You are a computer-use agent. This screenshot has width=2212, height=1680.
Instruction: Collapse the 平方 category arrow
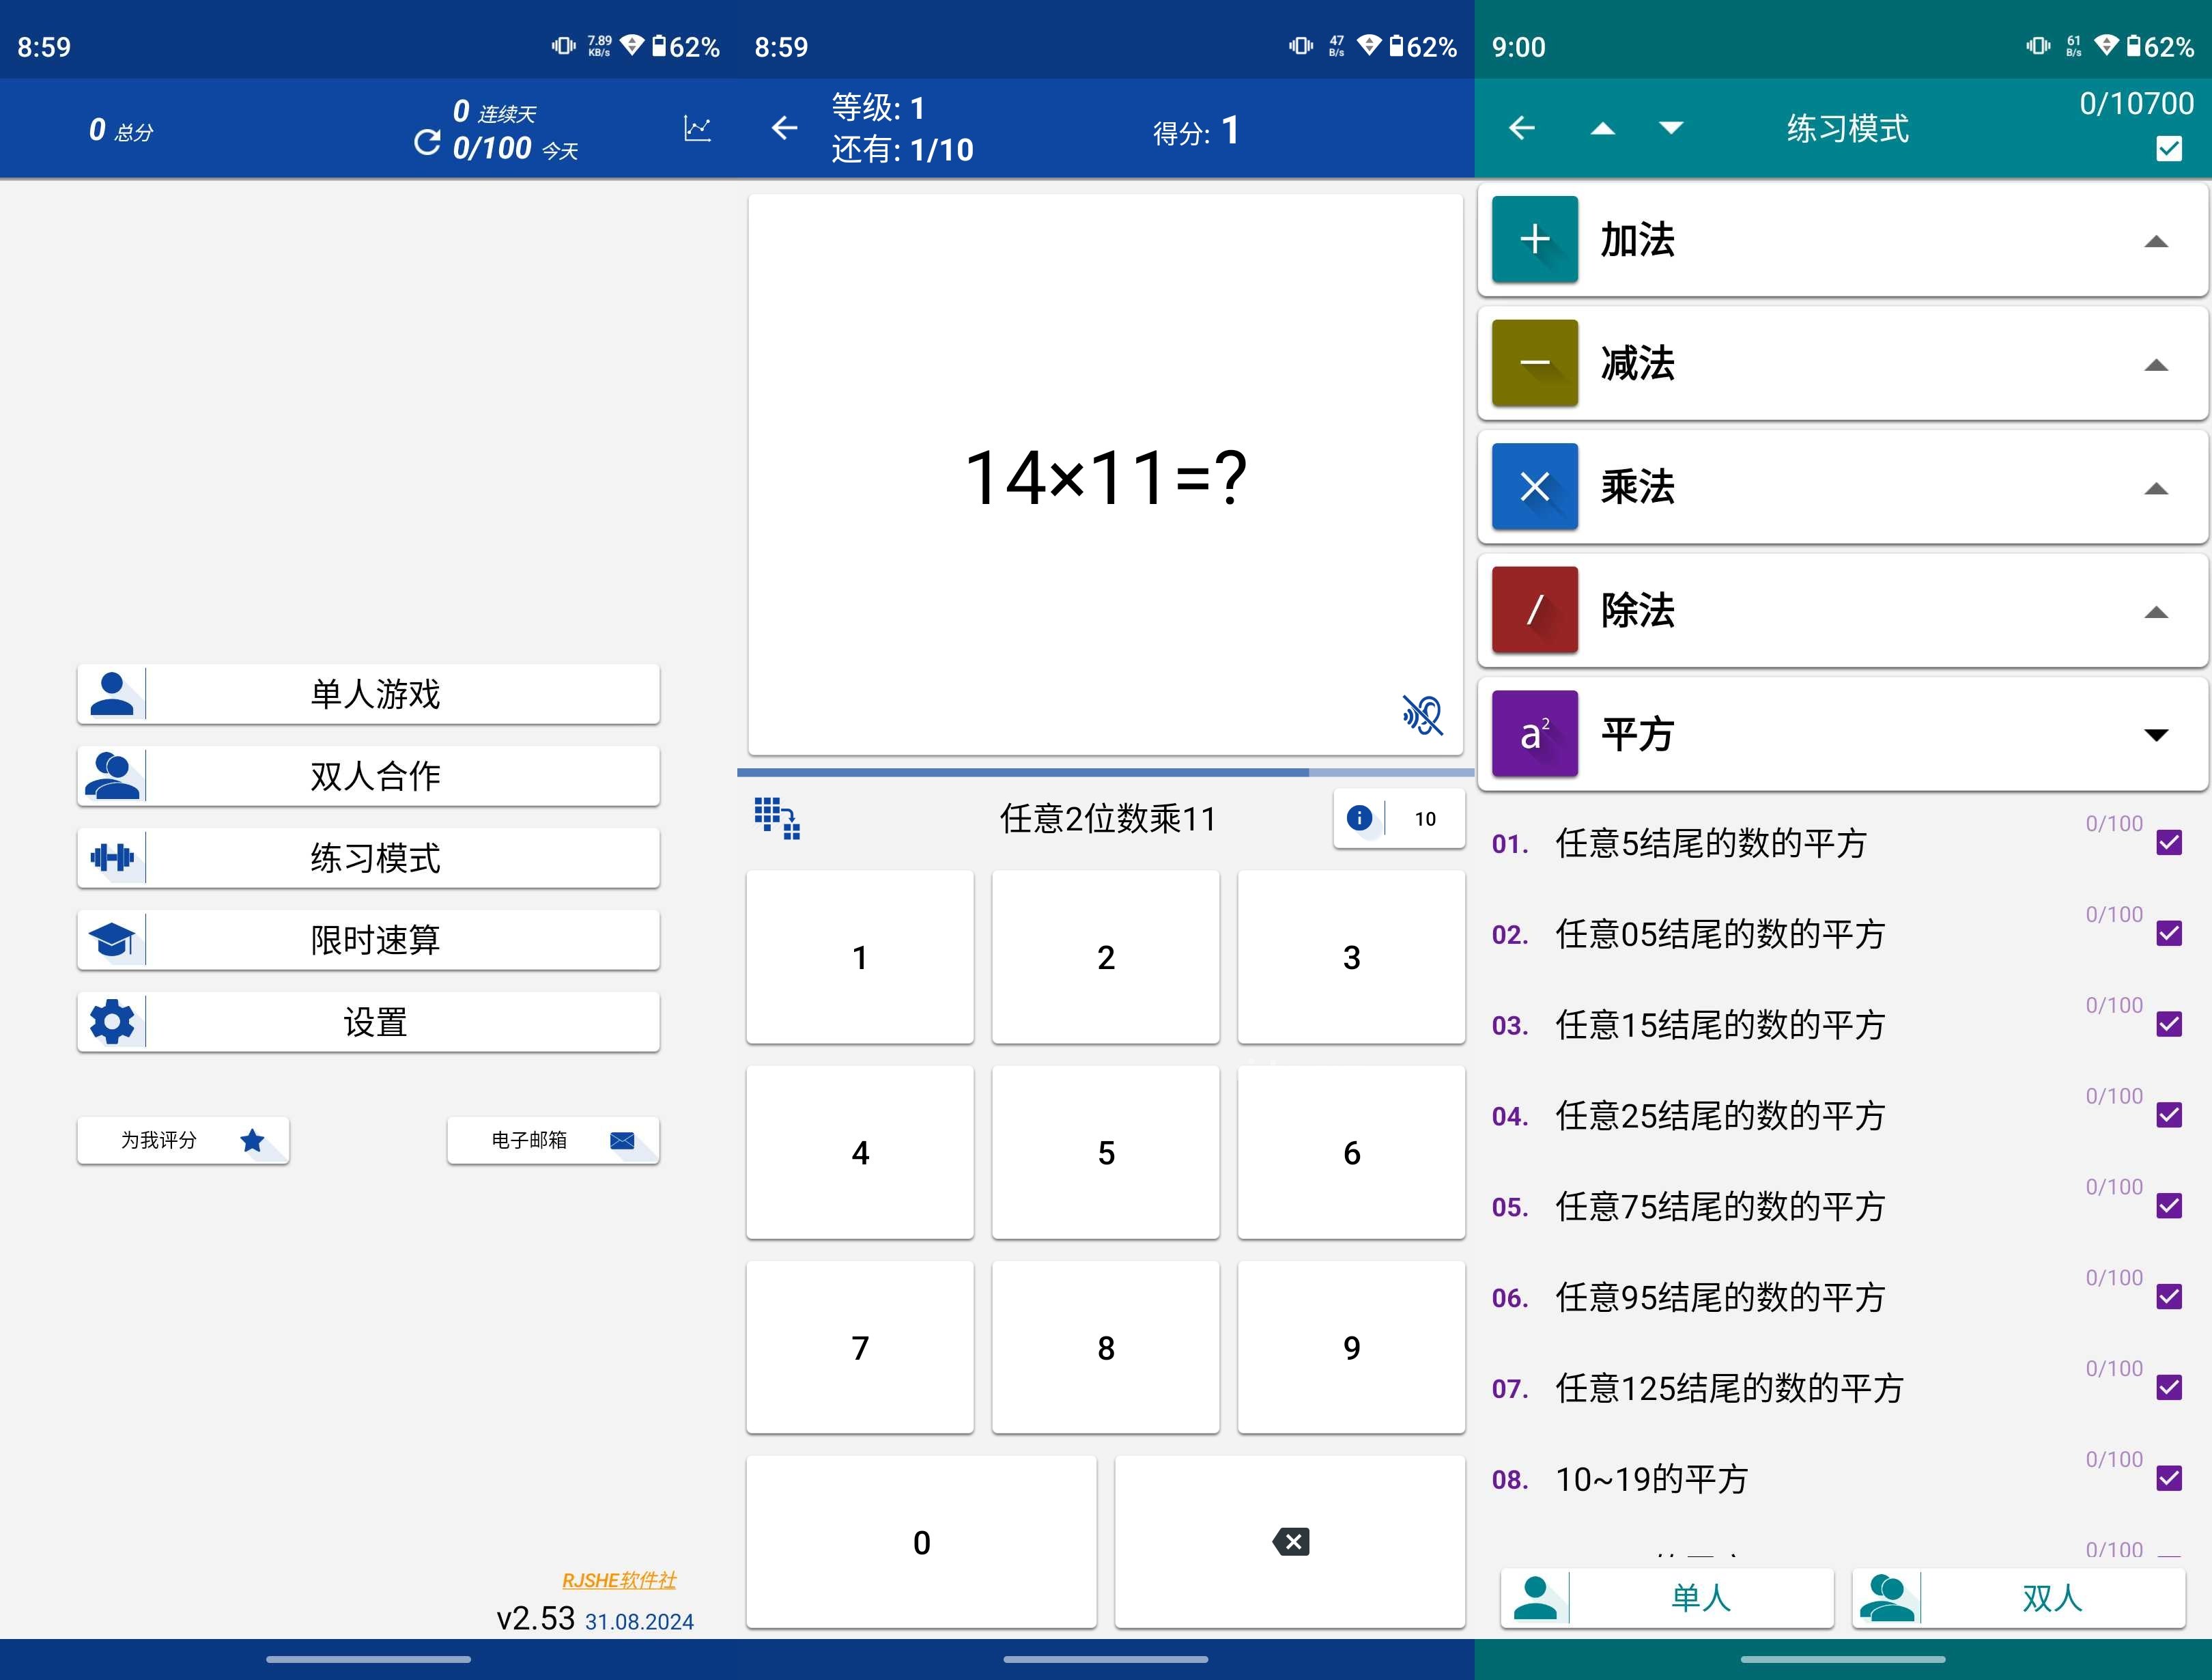2156,736
